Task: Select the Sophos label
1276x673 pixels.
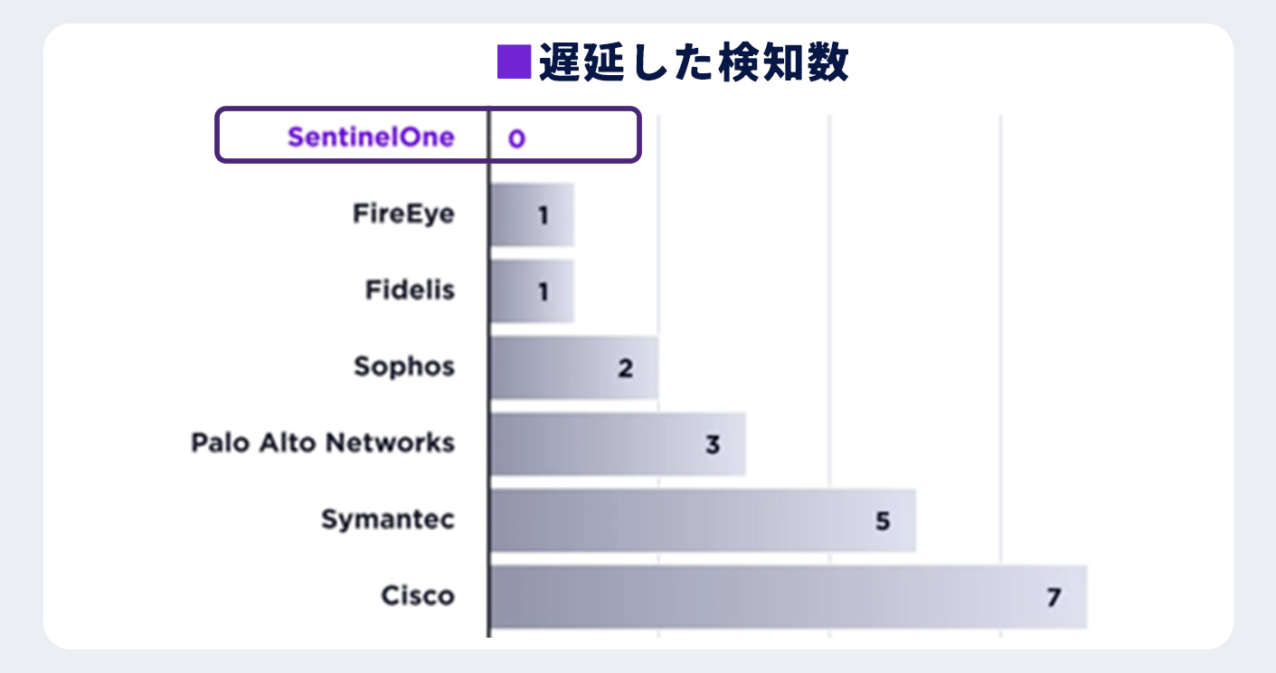Action: click(404, 367)
